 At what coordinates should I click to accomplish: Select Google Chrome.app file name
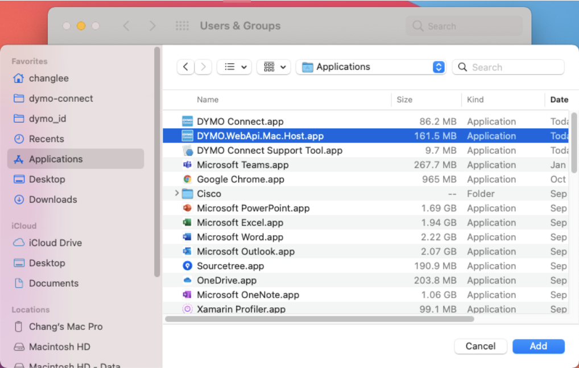coord(241,179)
